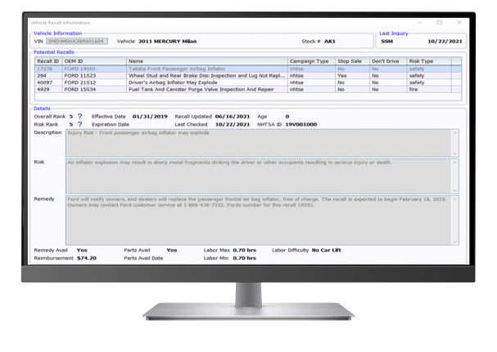Close the Vehicle Recall Information window
This screenshot has height=352, width=497.
pyautogui.click(x=459, y=22)
